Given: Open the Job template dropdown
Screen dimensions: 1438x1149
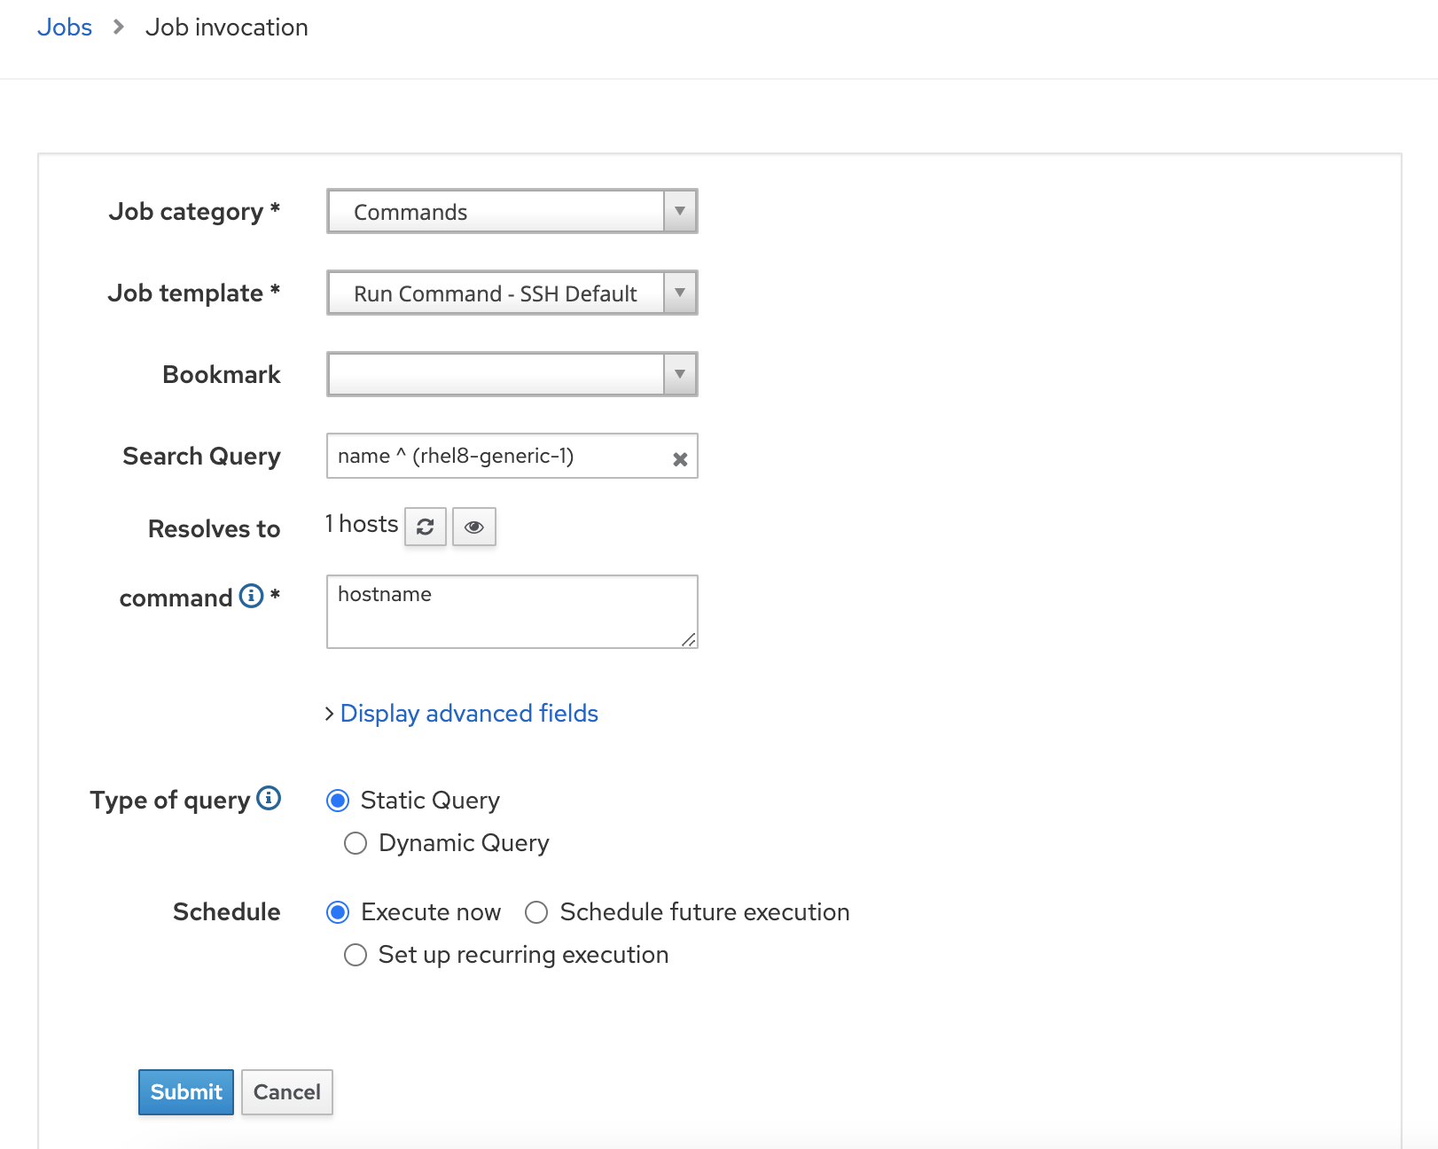Looking at the screenshot, I should click(x=512, y=293).
